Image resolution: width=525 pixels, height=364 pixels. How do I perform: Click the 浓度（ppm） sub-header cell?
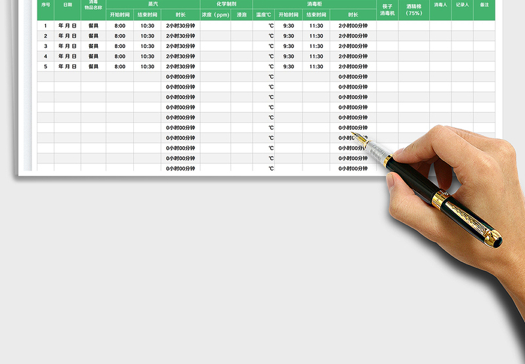(x=215, y=14)
